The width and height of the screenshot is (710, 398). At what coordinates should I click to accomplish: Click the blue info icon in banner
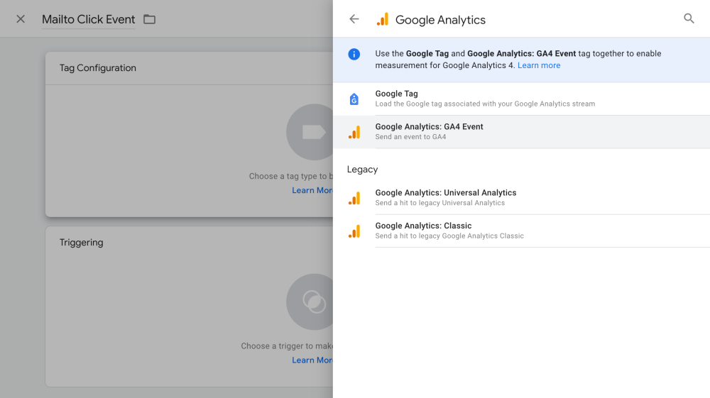[x=354, y=54]
